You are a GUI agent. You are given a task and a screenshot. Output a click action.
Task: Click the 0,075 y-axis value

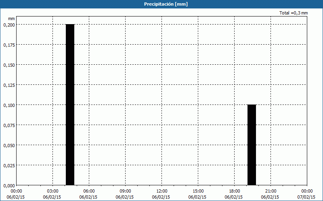pyautogui.click(x=9, y=125)
